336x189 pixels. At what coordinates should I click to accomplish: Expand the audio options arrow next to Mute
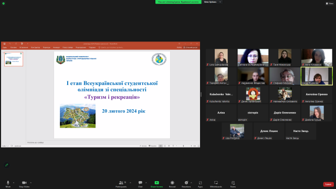(14, 183)
